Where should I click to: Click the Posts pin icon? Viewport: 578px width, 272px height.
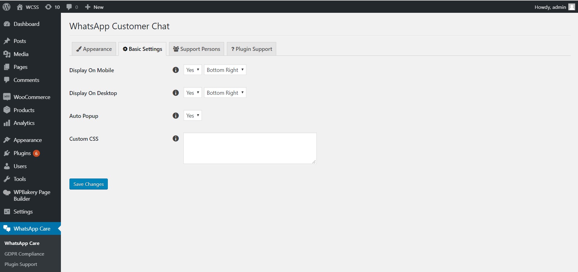[7, 41]
